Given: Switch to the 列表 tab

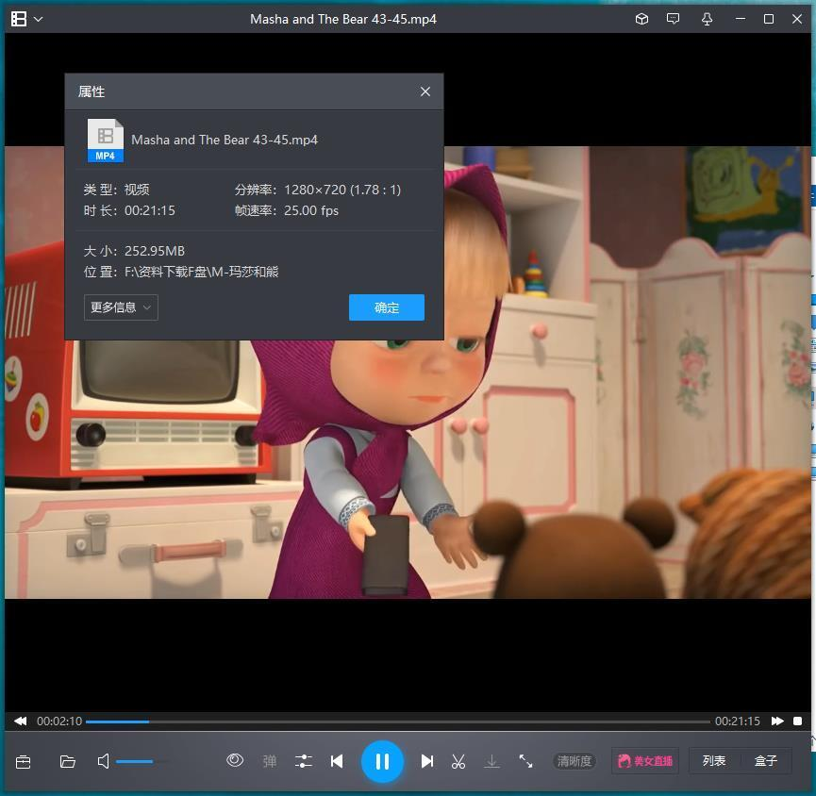Looking at the screenshot, I should tap(714, 761).
